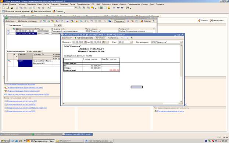The width and height of the screenshot is (229, 143).
Task: Open the Действия dropdown in Анализ счета window
Action: [67, 38]
